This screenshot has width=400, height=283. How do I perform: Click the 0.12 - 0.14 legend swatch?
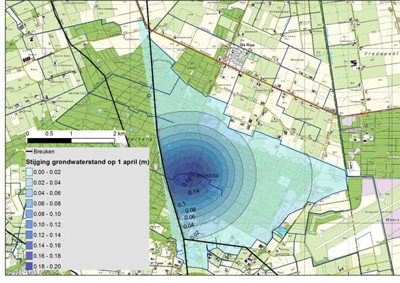[29, 234]
